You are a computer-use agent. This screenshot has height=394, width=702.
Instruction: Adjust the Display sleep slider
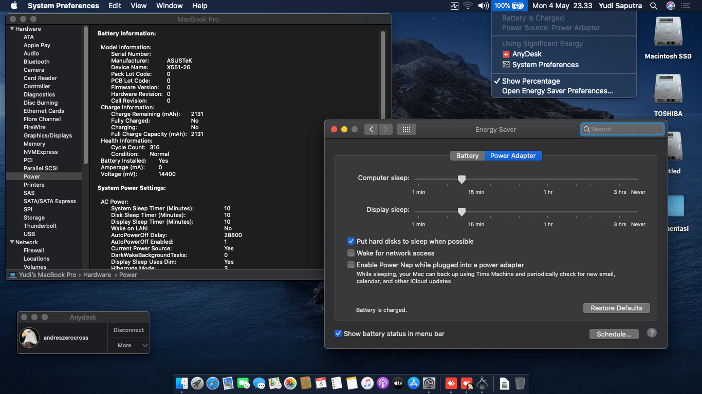point(461,211)
